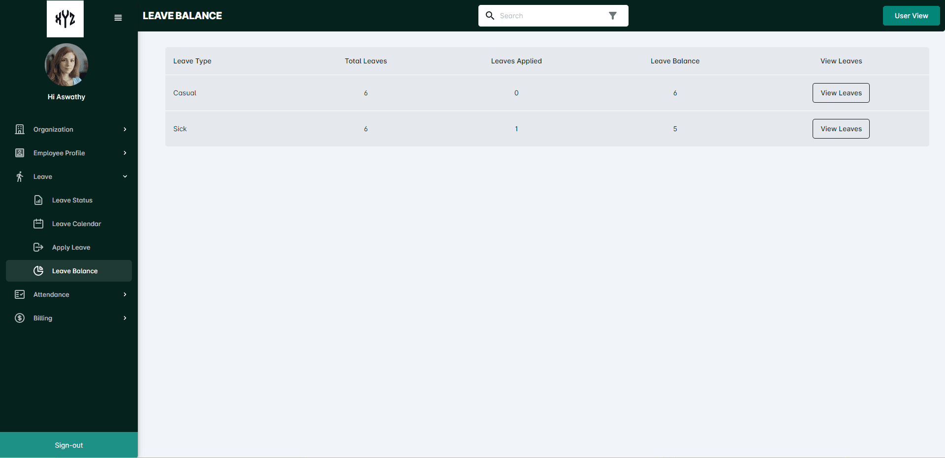Click the XYZ company logo
Image resolution: width=945 pixels, height=458 pixels.
coord(65,19)
